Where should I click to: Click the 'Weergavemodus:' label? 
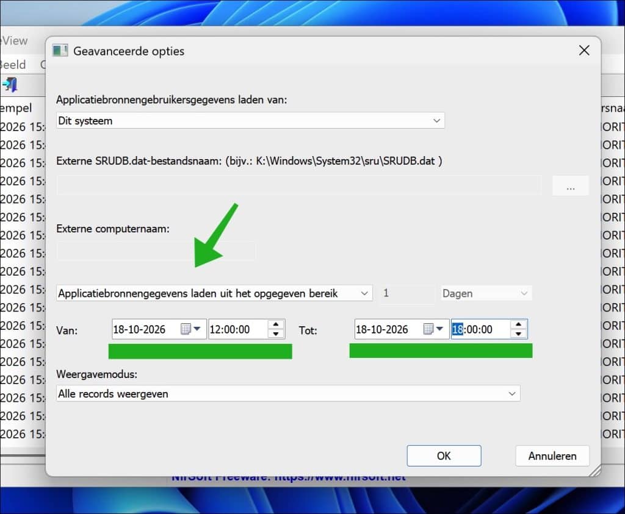tap(96, 374)
